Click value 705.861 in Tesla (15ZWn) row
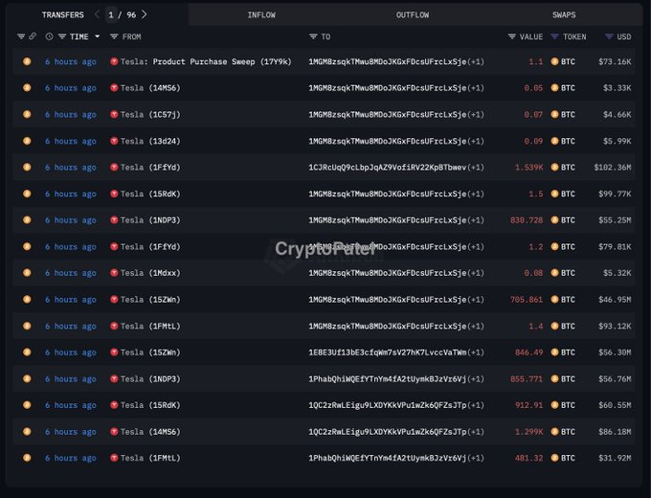The width and height of the screenshot is (651, 498). click(x=527, y=300)
